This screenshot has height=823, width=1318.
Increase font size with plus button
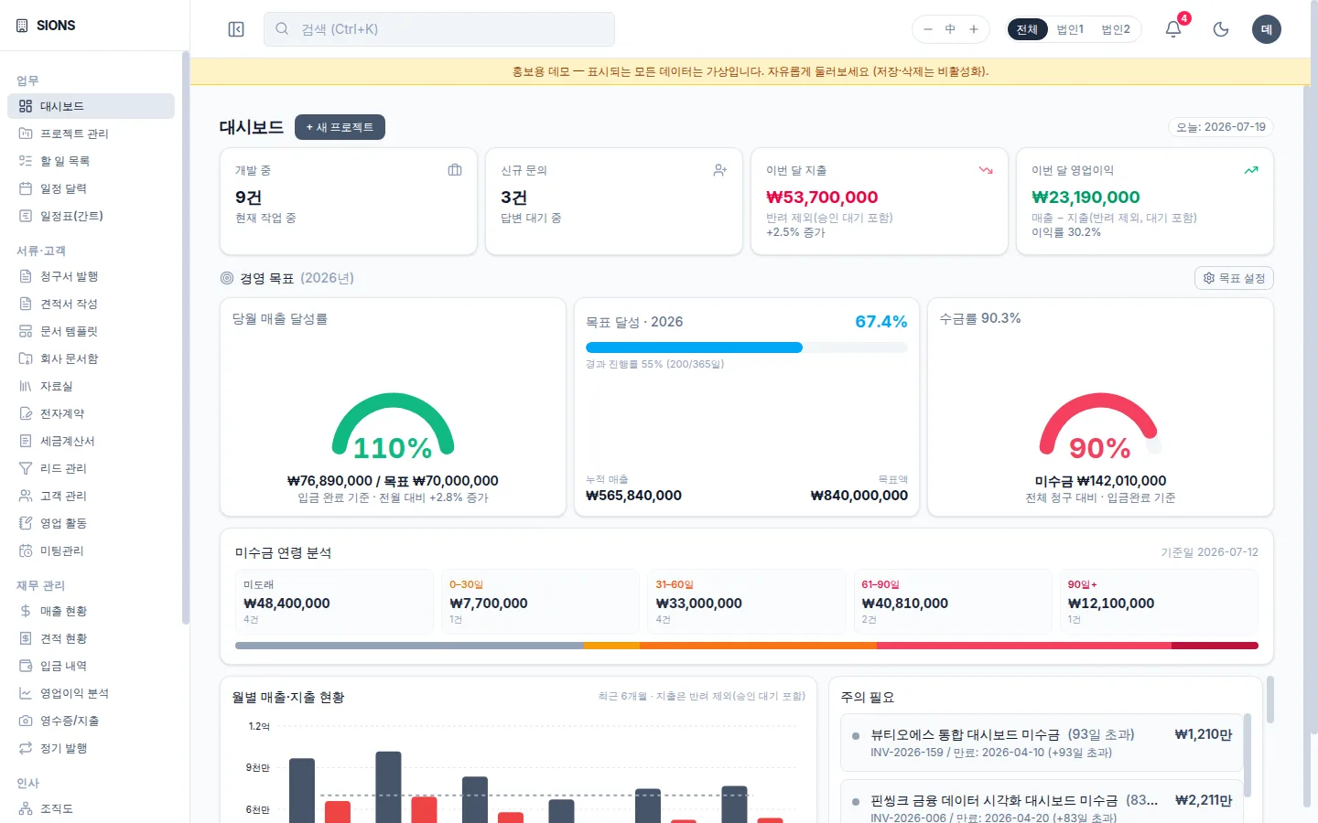pos(974,29)
